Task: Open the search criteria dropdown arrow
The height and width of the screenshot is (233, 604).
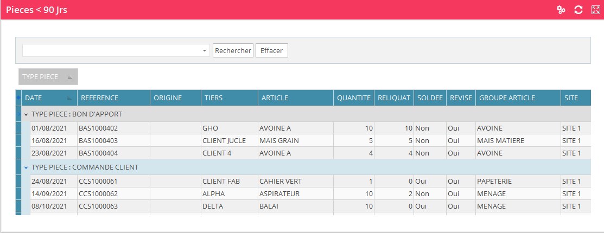Action: 205,50
